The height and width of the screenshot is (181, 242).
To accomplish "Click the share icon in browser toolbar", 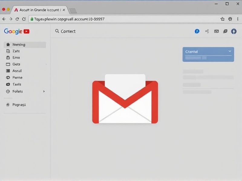I will pyautogui.click(x=222, y=19).
